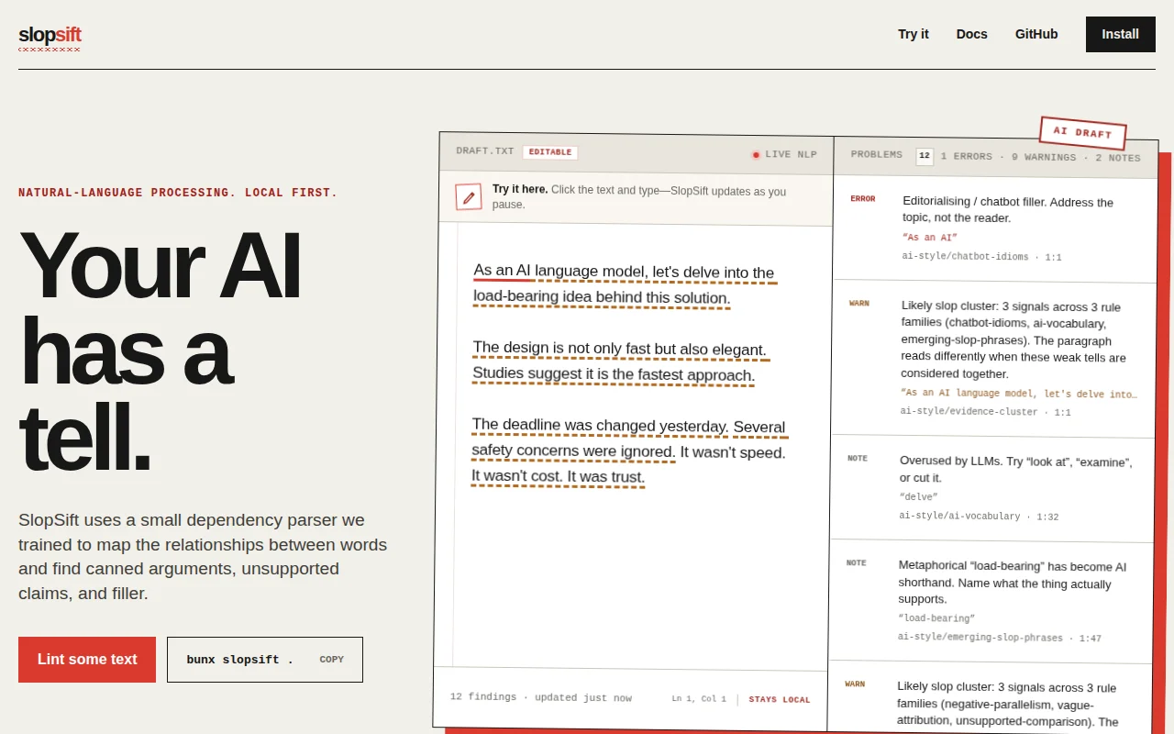The width and height of the screenshot is (1174, 734).
Task: Click the text 'As an AI language model'
Action: pos(560,272)
